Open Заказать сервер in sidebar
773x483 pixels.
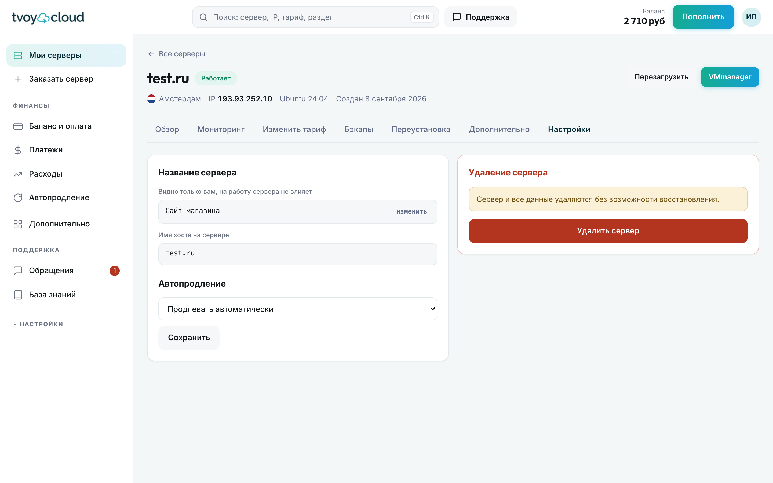[x=66, y=79]
